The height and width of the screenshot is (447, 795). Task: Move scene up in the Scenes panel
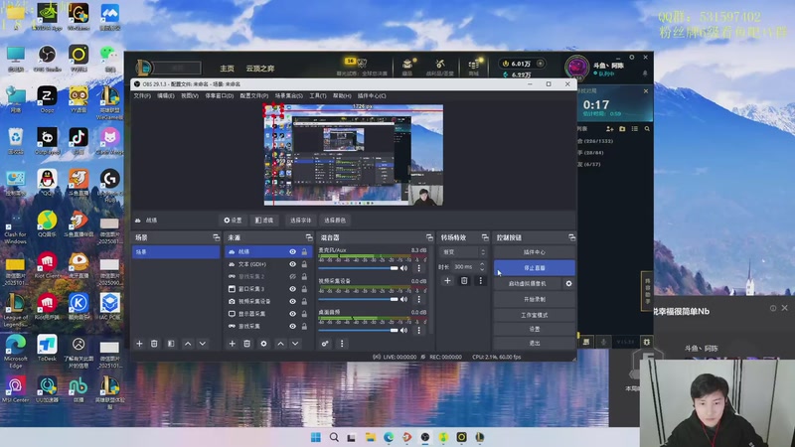point(188,344)
